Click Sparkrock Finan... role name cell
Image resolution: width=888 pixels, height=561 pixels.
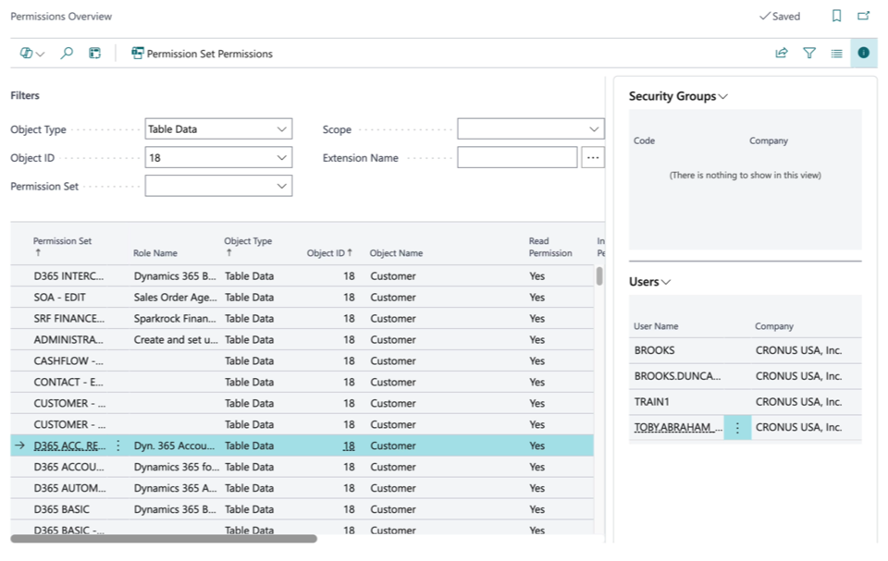coord(175,319)
